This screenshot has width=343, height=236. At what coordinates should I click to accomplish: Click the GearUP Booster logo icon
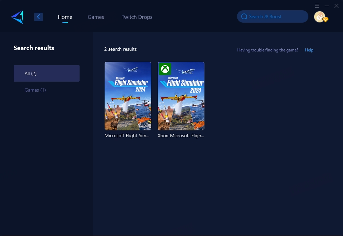[x=17, y=17]
